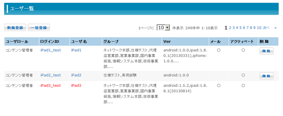Click user name iPad1 link
283x116 pixels.
tap(76, 50)
